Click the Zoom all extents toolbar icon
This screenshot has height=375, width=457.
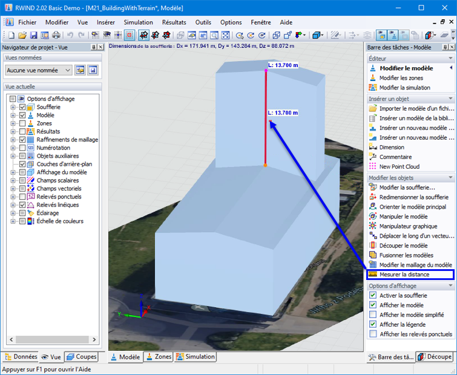[225, 35]
